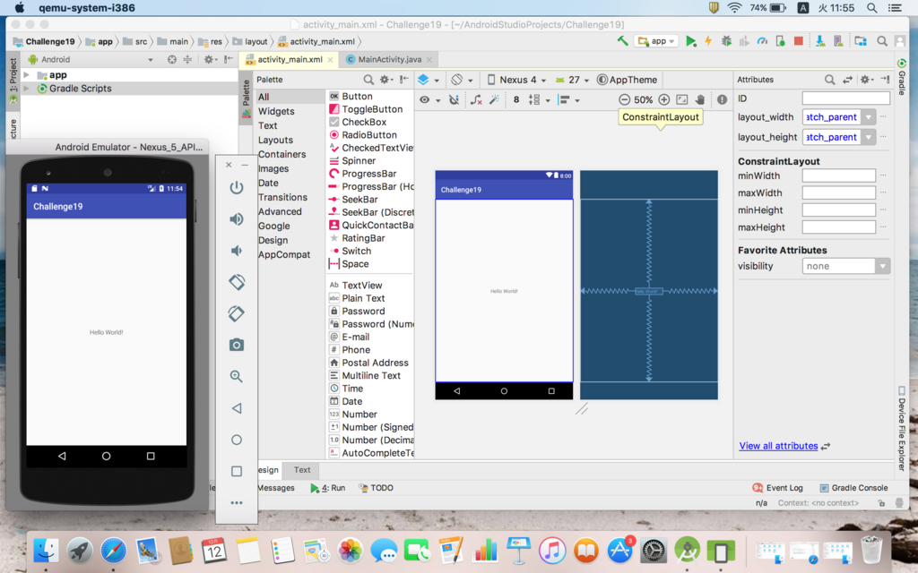Select activity_main.xml editor tab
Screen dimensions: 918x573
click(290, 60)
